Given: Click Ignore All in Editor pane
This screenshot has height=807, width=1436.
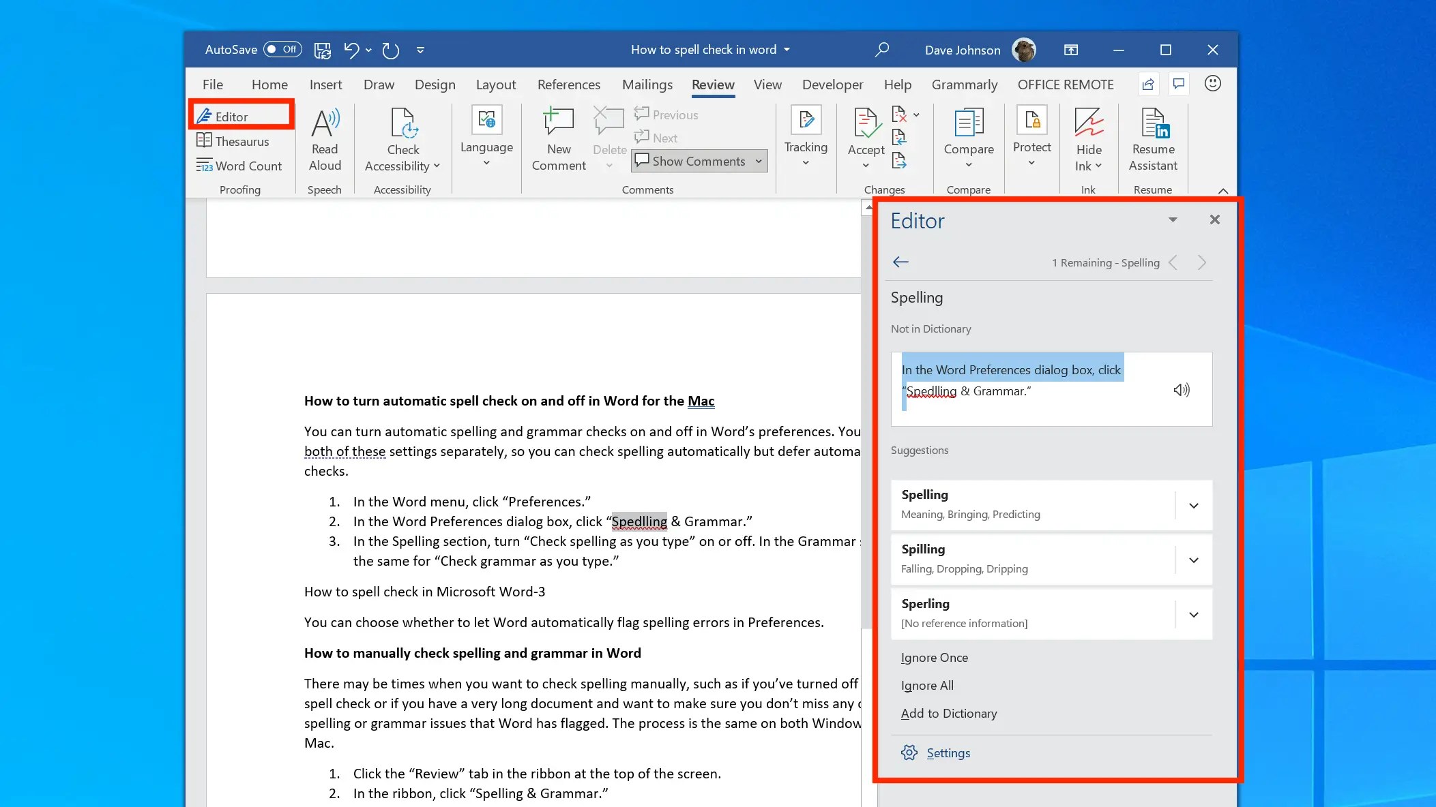Looking at the screenshot, I should coord(927,686).
